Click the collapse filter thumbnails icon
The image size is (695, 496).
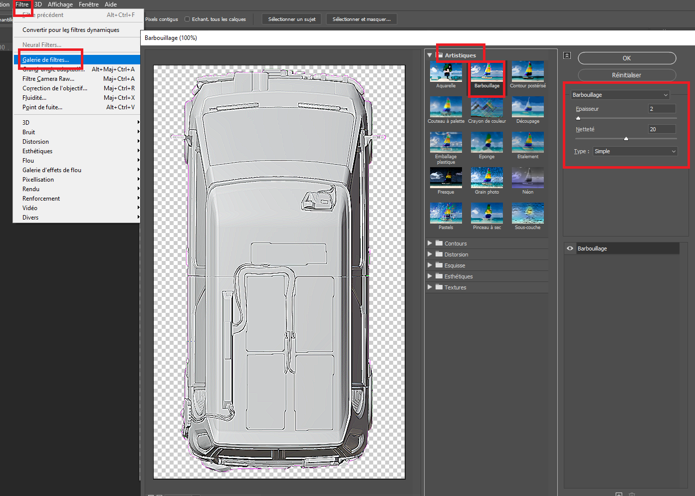pos(567,55)
